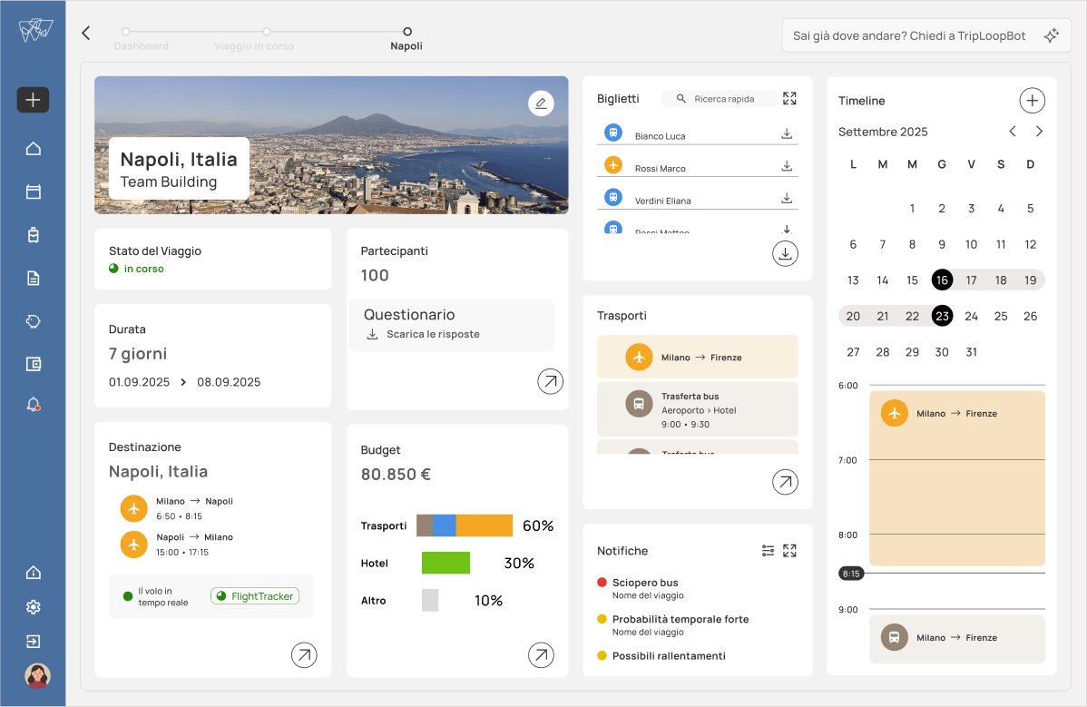The image size is (1087, 707).
Task: Click the download all tickets circular button
Action: (785, 254)
